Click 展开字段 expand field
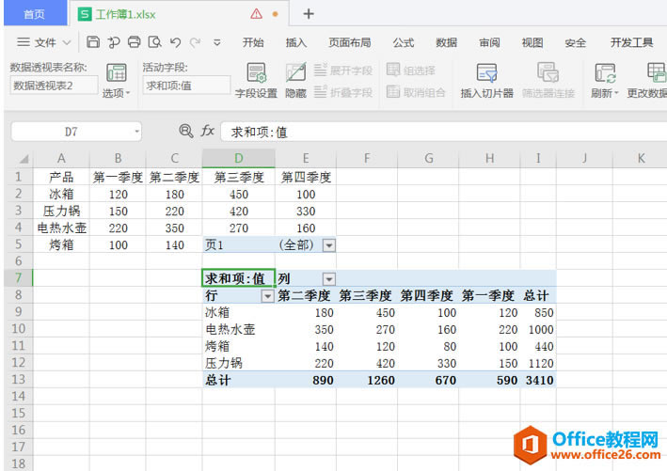This screenshot has width=667, height=471. tap(343, 71)
